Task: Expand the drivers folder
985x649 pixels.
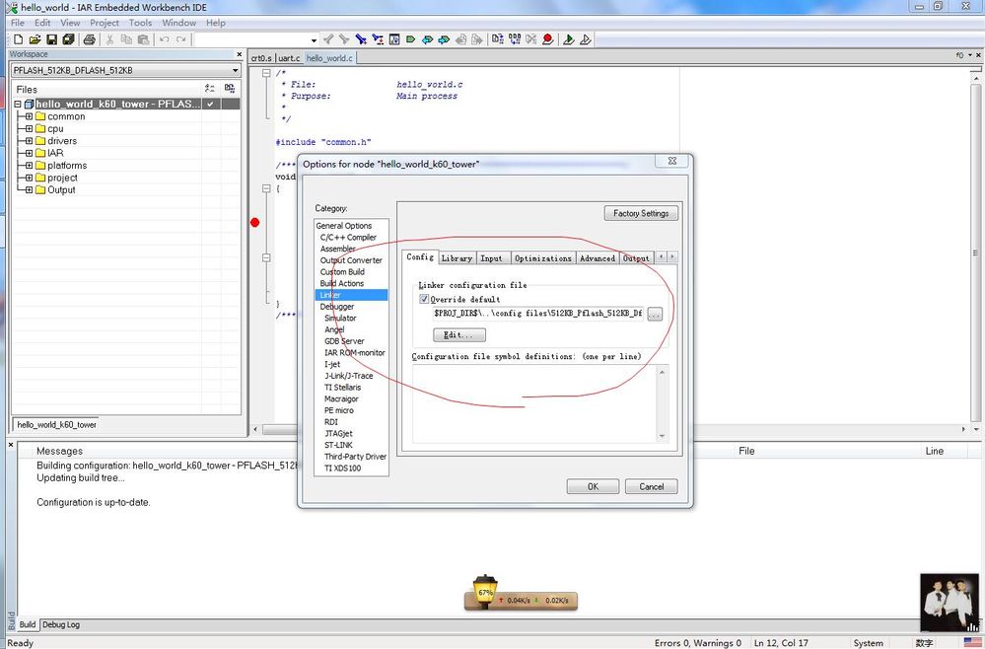Action: [29, 141]
